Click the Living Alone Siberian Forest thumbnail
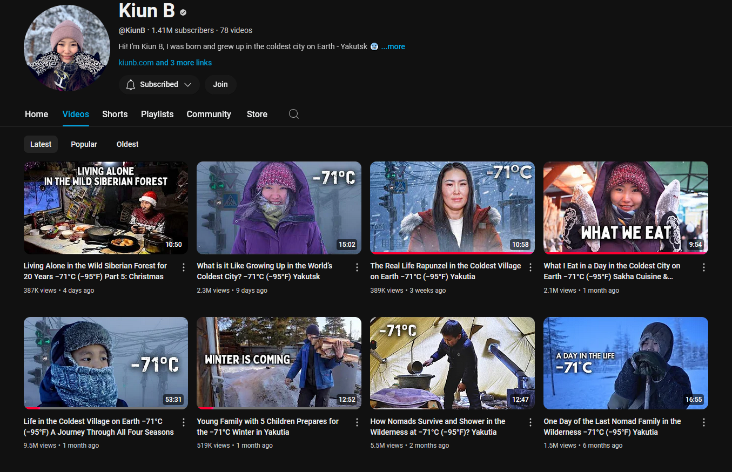The width and height of the screenshot is (732, 472). coord(106,208)
